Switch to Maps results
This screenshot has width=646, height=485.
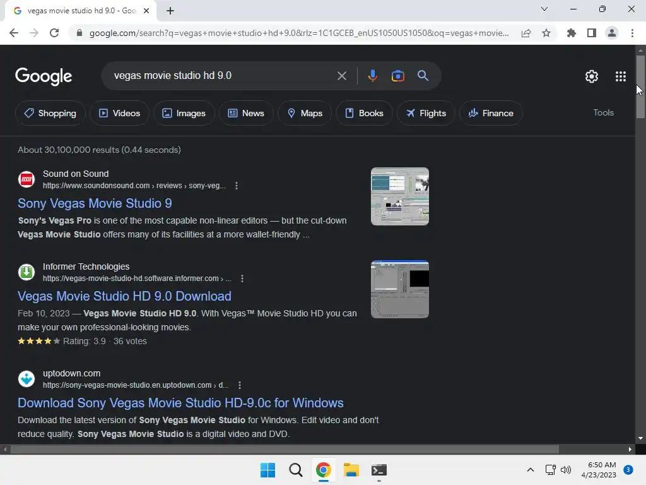[305, 113]
